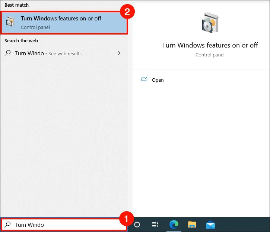Click "Control panel" label under preview title
270x232 pixels.
coord(210,55)
